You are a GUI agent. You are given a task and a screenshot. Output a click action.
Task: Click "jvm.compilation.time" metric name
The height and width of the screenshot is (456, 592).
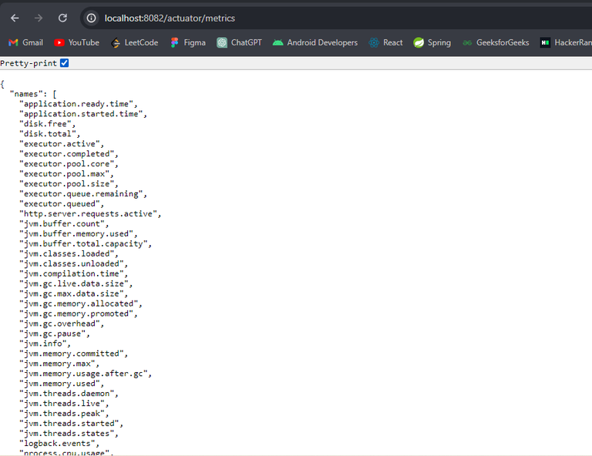tap(72, 273)
